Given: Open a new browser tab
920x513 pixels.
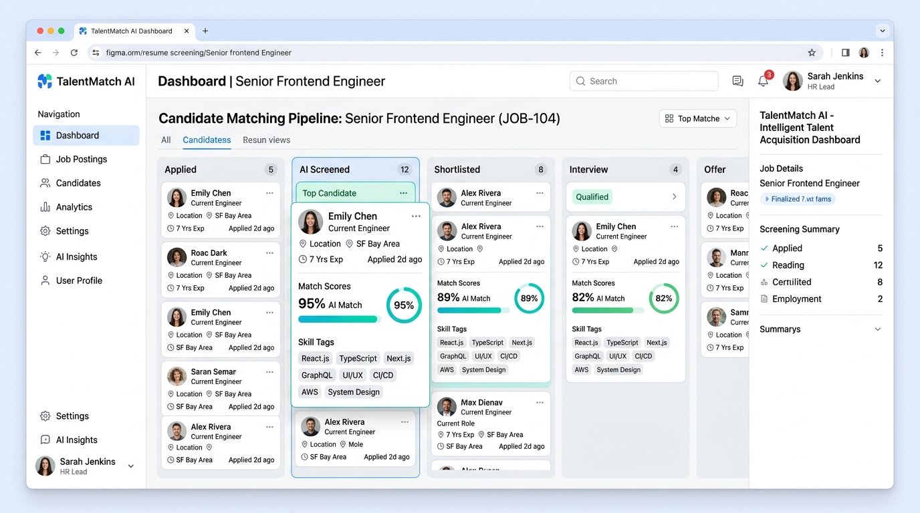Looking at the screenshot, I should point(205,31).
